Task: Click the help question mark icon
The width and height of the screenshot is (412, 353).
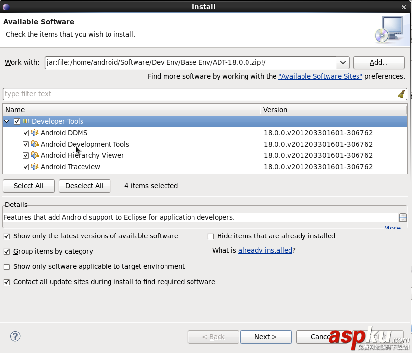Action: (15, 336)
